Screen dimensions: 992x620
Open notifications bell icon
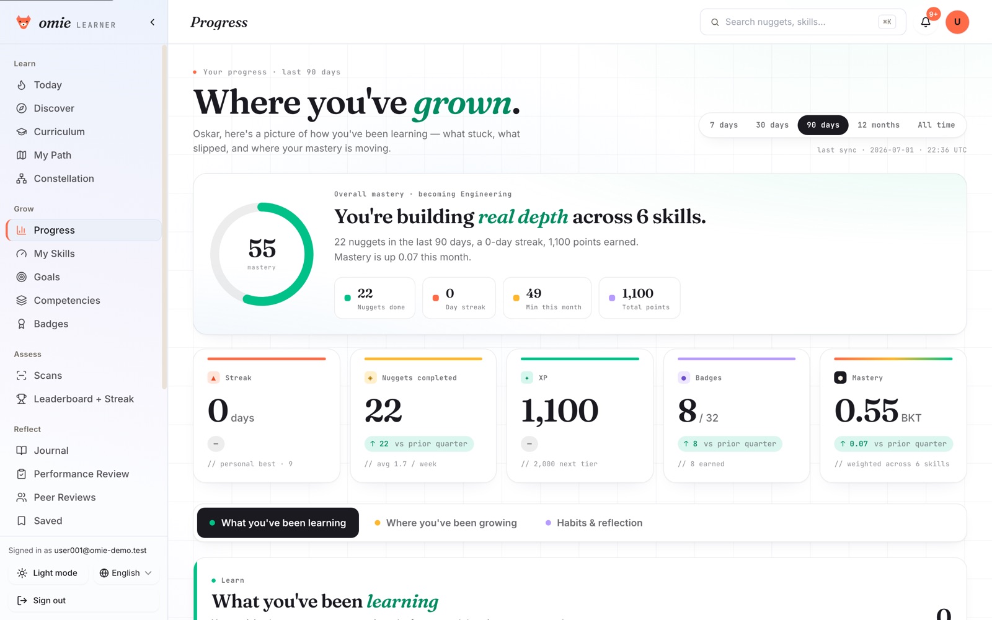[926, 22]
